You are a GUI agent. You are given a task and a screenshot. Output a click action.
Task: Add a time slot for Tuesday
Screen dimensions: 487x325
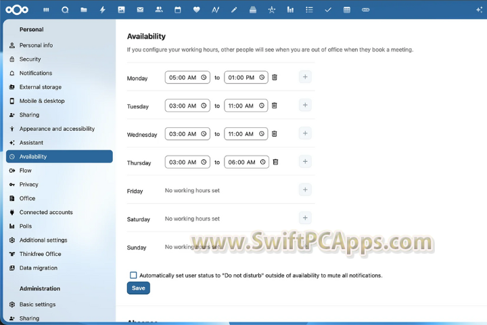pyautogui.click(x=305, y=105)
